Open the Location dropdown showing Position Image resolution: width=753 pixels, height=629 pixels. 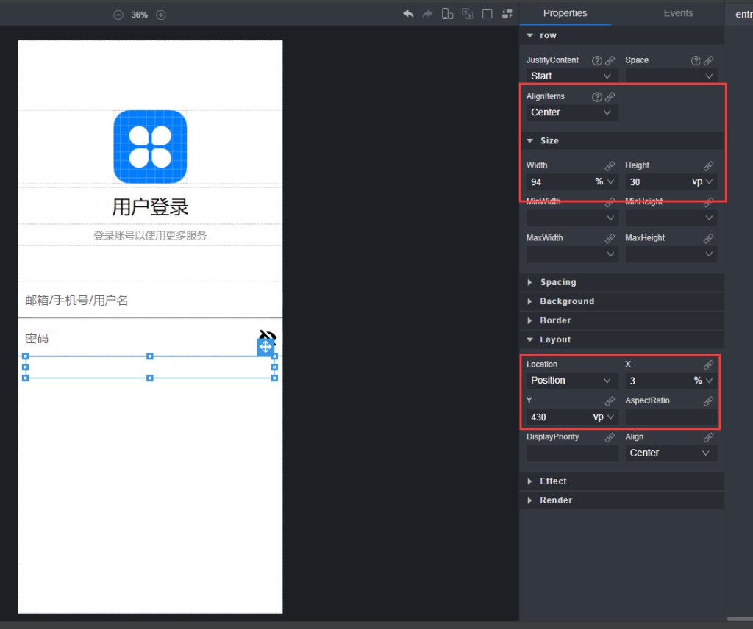coord(571,380)
